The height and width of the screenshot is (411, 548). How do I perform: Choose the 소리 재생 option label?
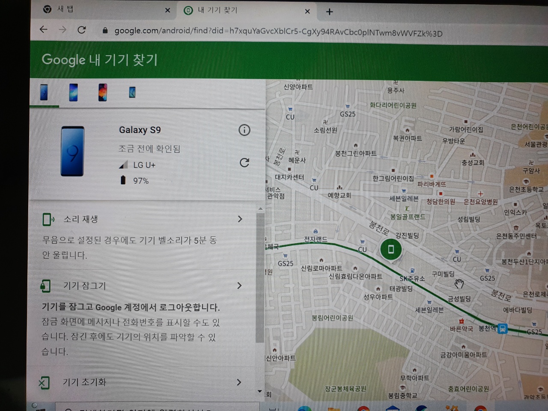pos(80,219)
